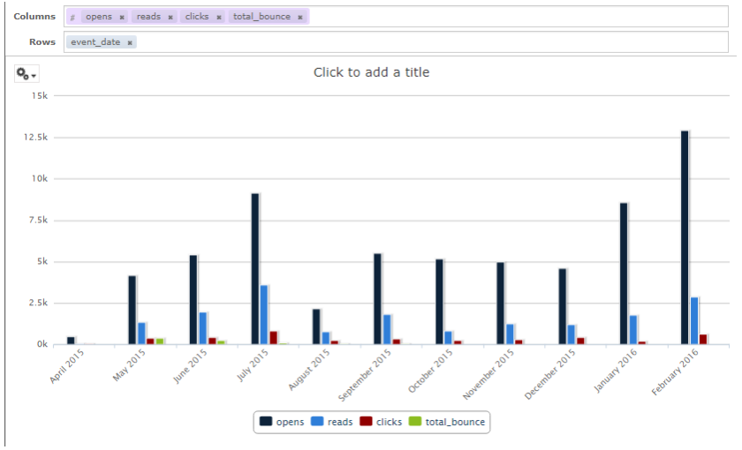This screenshot has width=742, height=450.
Task: Click the event_date chip label in Rows
Action: pyautogui.click(x=95, y=42)
